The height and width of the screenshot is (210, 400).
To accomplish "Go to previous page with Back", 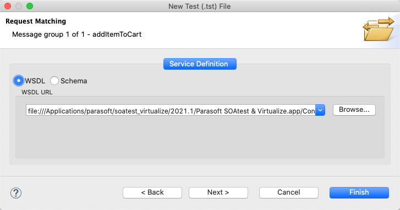I will pos(152,192).
